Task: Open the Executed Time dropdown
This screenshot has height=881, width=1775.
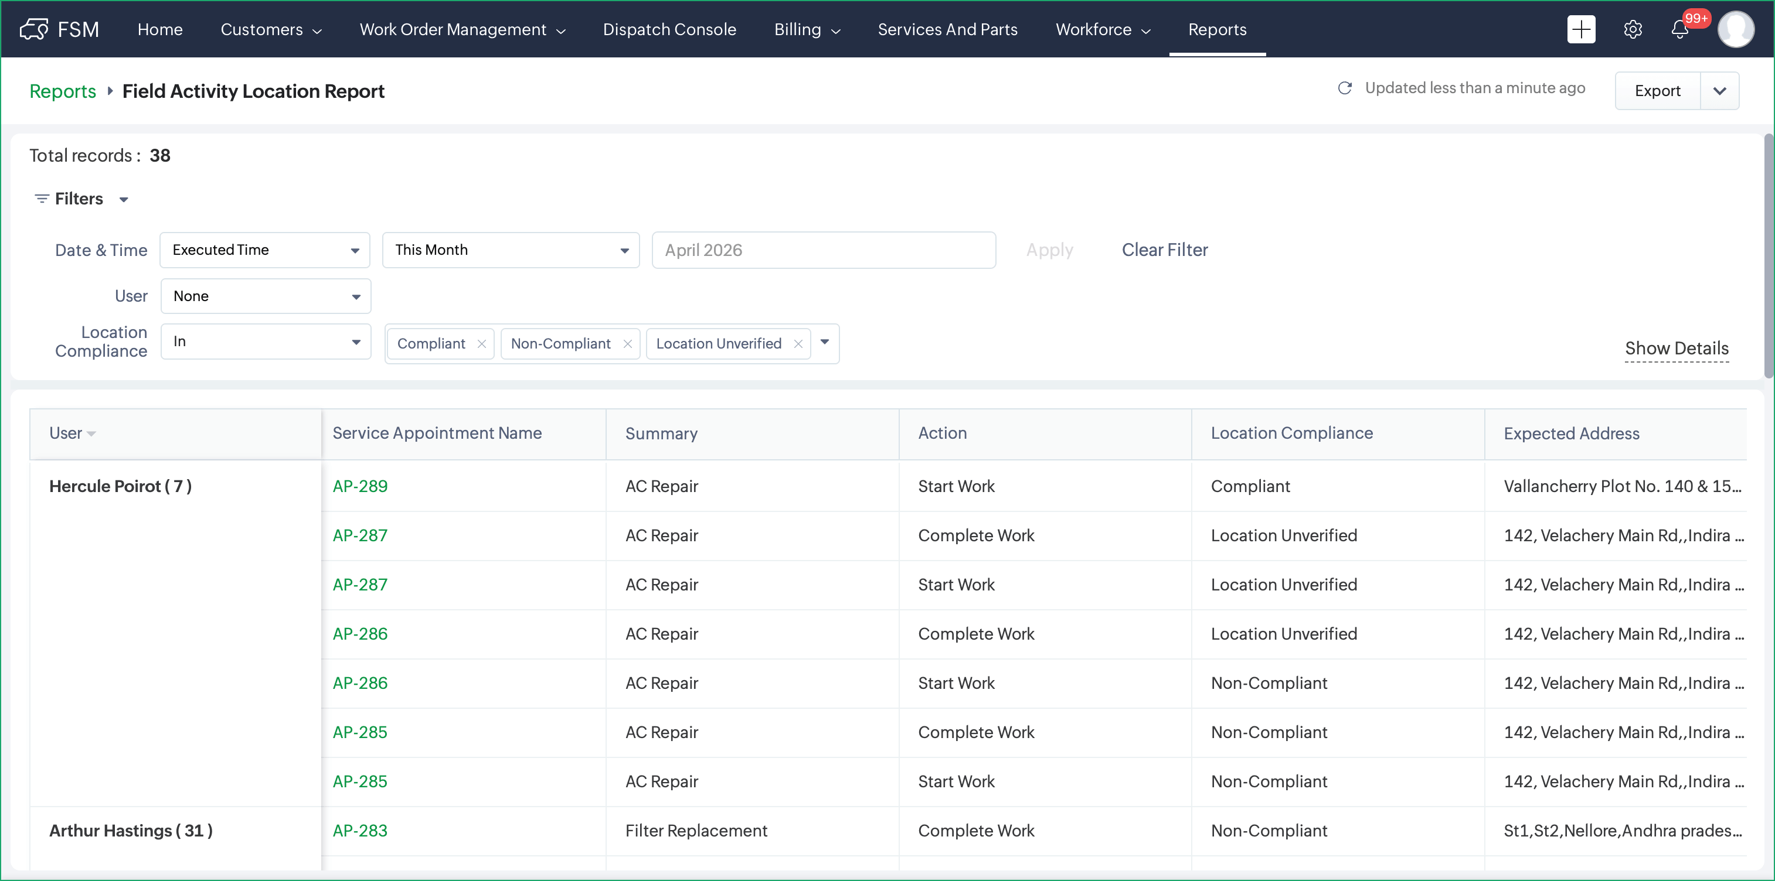Action: coord(264,250)
